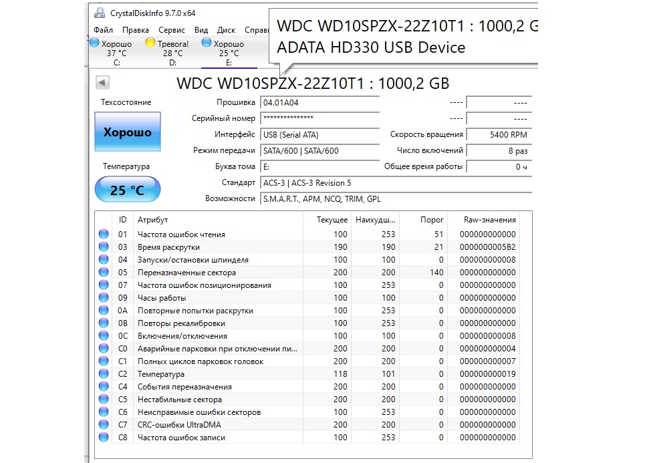
Task: Click the power-on count field 8 раз
Action: 499,150
